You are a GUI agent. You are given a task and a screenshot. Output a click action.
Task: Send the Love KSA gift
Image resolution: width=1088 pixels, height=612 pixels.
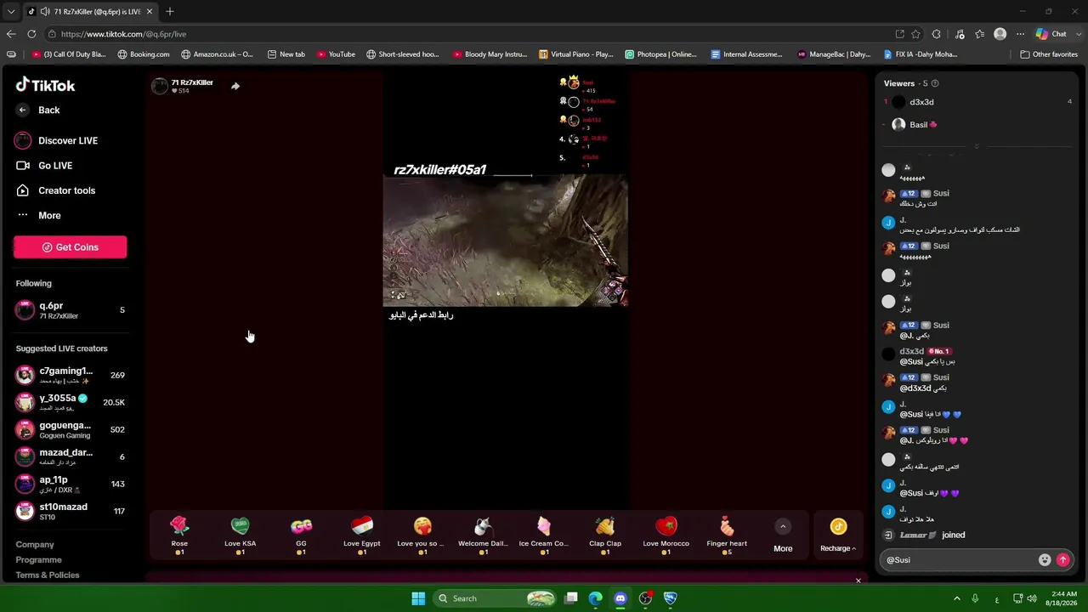[241, 535]
